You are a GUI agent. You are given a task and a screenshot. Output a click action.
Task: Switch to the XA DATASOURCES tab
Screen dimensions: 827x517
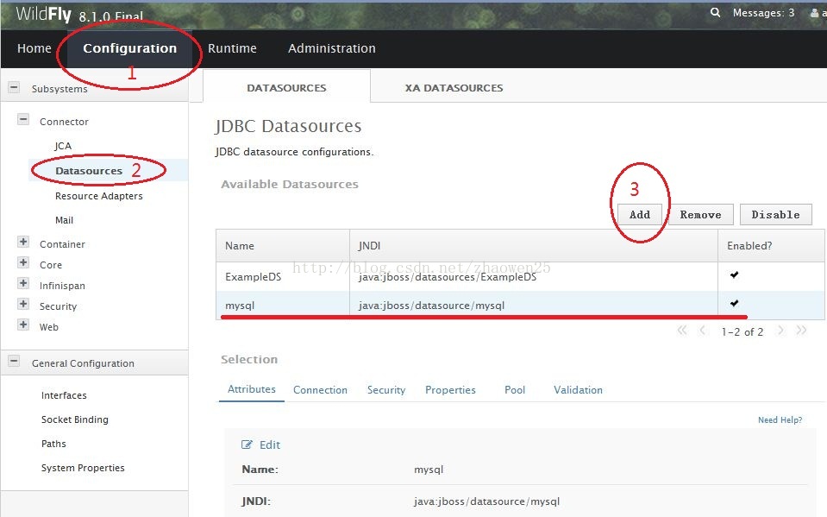pyautogui.click(x=454, y=88)
